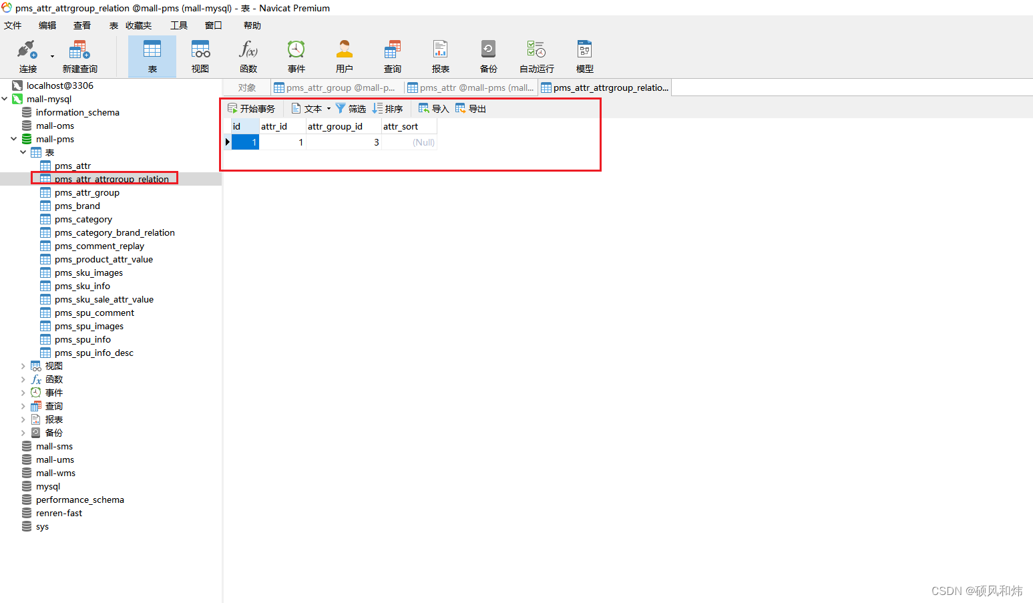Open the 文件 menu
The width and height of the screenshot is (1033, 603).
[x=13, y=25]
